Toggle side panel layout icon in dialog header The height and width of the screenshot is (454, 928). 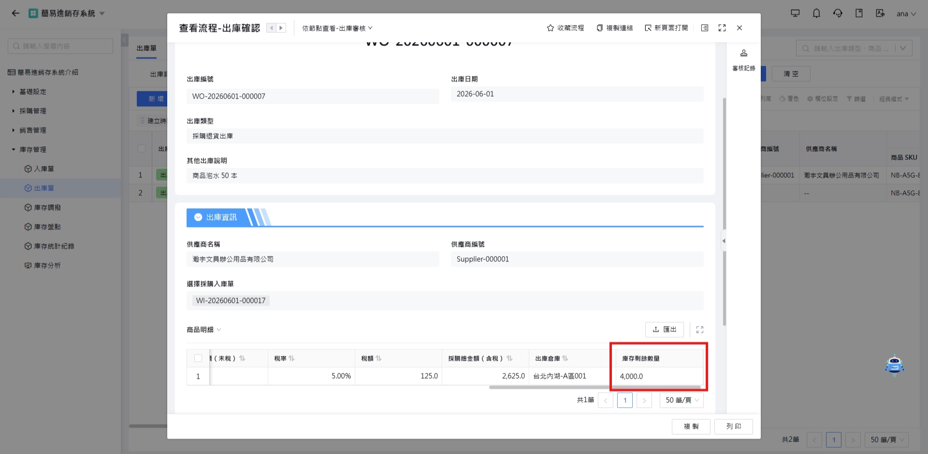point(705,28)
